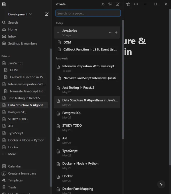
Task: Favorite this page with star icon
Action: click(128, 4)
